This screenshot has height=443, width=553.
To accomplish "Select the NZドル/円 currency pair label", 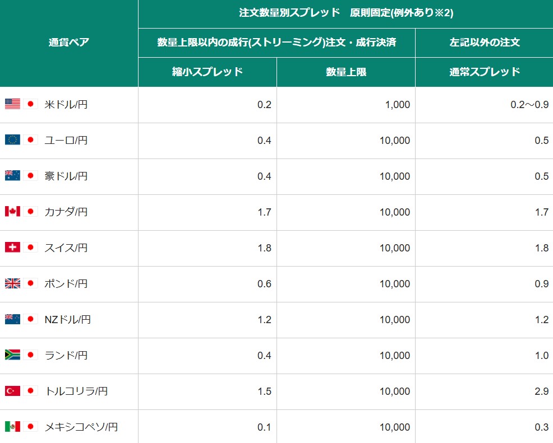I will 68,320.
